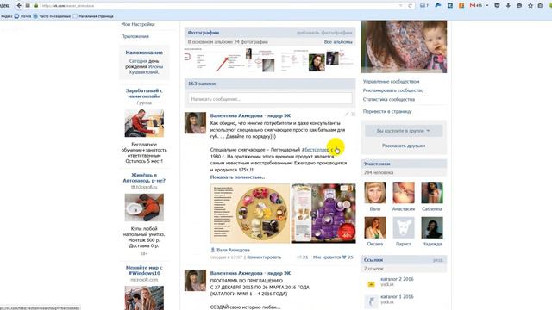Open Валя Ахмедова signature link under post

[x=233, y=250]
